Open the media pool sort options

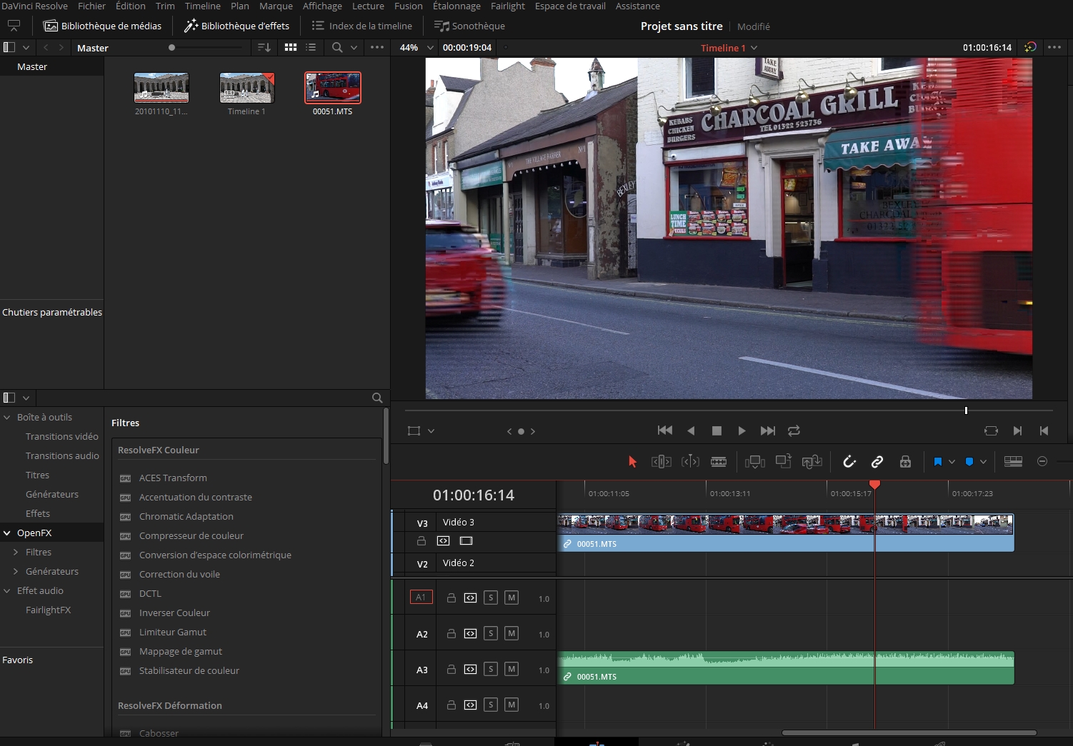pos(264,48)
